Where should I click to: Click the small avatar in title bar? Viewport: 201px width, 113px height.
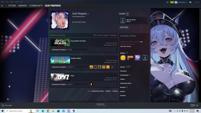[176, 2]
